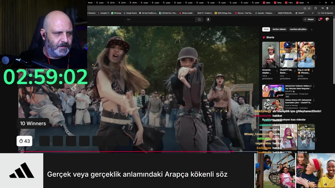Open the Anasayfa / X bookmark

pos(103,13)
